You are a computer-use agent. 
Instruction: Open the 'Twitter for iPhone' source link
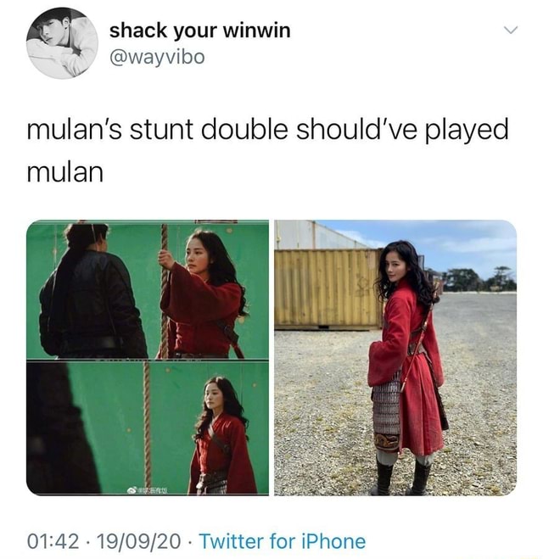coord(283,541)
